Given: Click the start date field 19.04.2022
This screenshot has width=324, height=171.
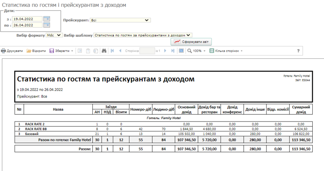Looking at the screenshot, I should (x=28, y=19).
